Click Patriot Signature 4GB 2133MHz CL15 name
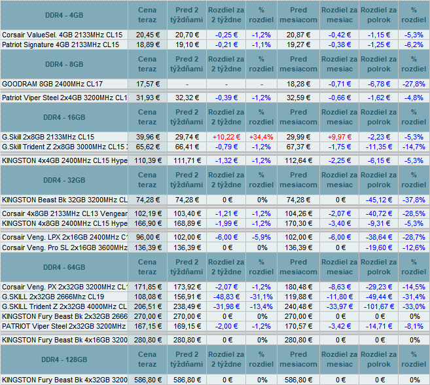 click(61, 45)
